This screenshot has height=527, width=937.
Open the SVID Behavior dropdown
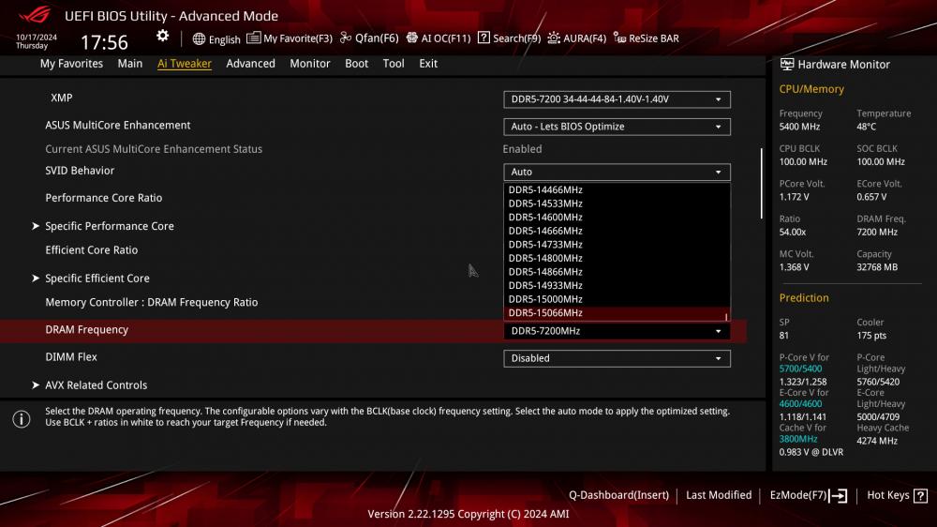(x=617, y=173)
